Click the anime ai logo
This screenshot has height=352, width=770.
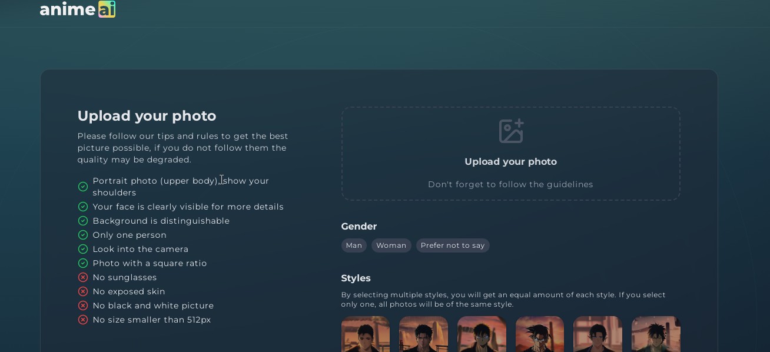tap(77, 9)
